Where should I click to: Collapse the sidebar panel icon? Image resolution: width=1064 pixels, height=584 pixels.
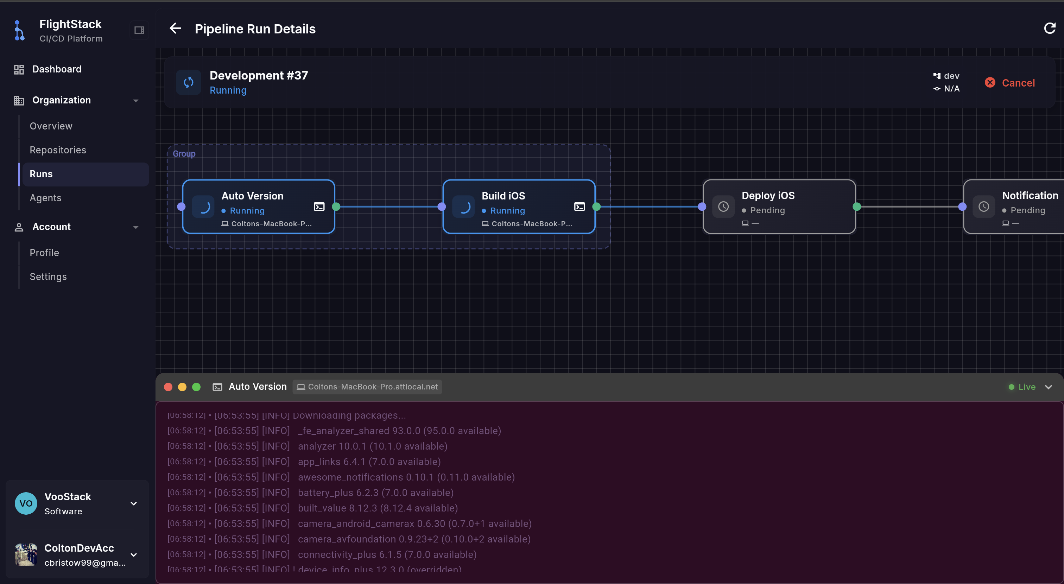point(139,30)
